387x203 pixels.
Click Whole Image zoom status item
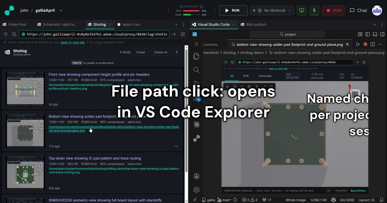pos(296,200)
